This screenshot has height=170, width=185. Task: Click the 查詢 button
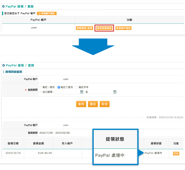(x=81, y=104)
